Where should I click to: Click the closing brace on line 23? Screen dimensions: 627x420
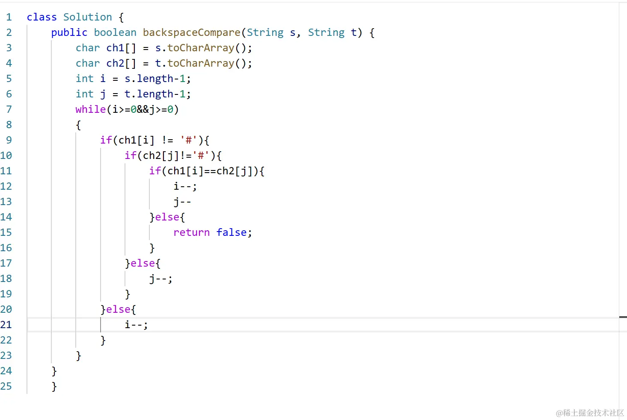coord(78,355)
